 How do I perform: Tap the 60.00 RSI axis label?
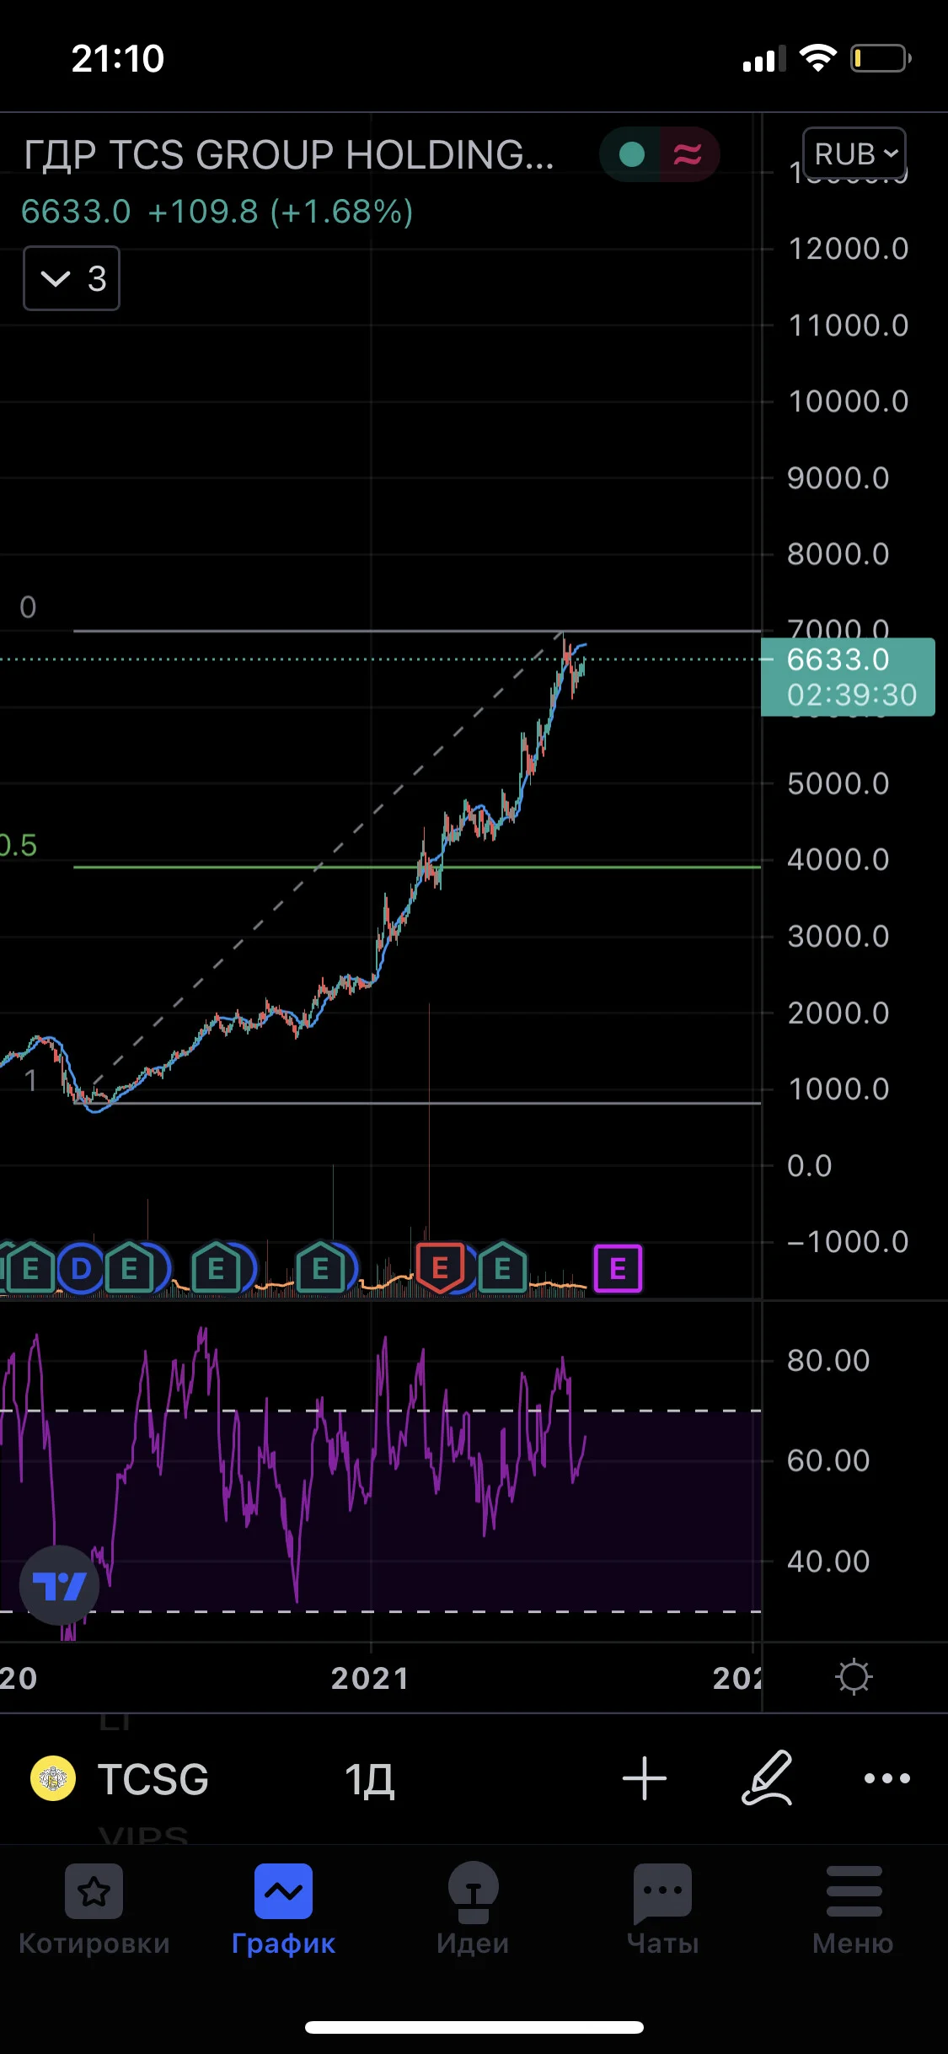tap(828, 1460)
